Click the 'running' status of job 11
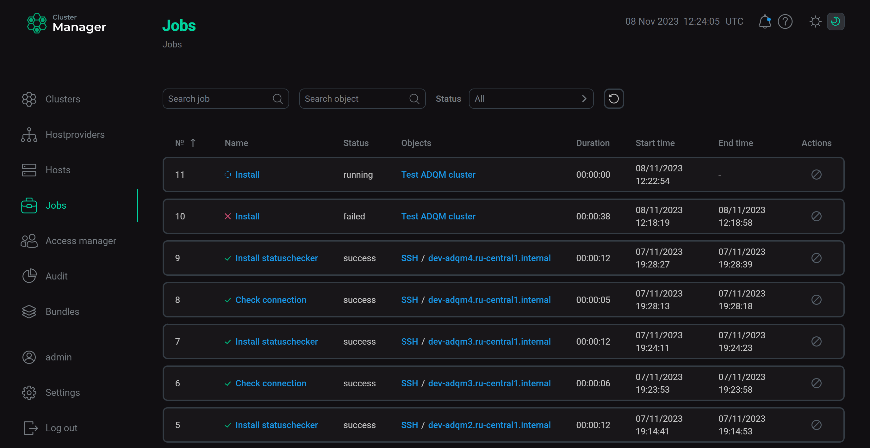Screen dimensions: 870x448 click(358, 175)
